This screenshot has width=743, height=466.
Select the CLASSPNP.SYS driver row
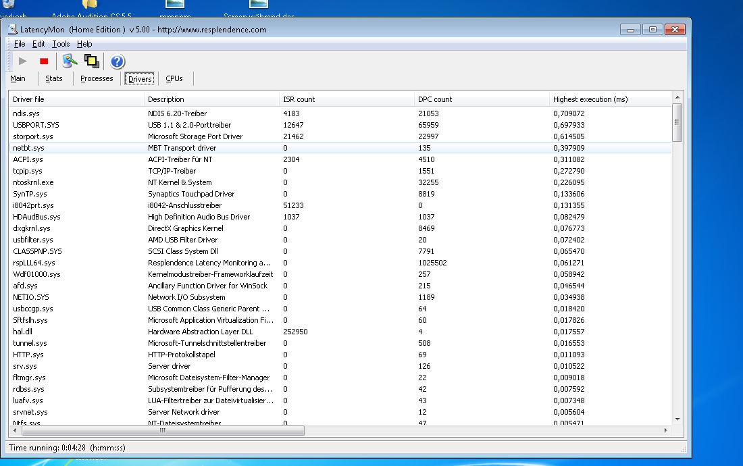coord(340,251)
